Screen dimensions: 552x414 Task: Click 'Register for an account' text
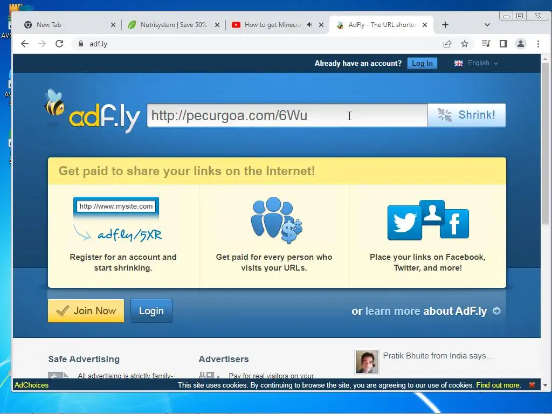click(123, 263)
